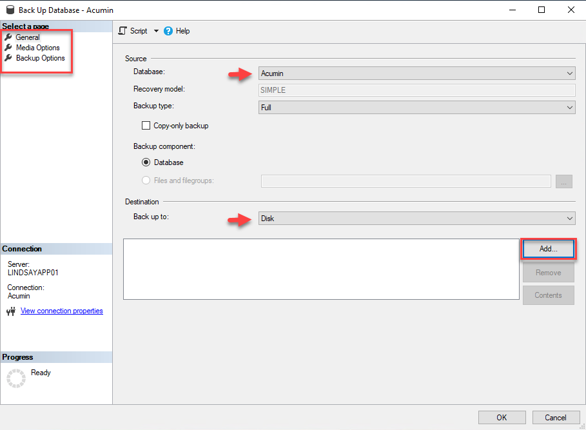
Task: Click the Ready progress spinner
Action: click(16, 378)
